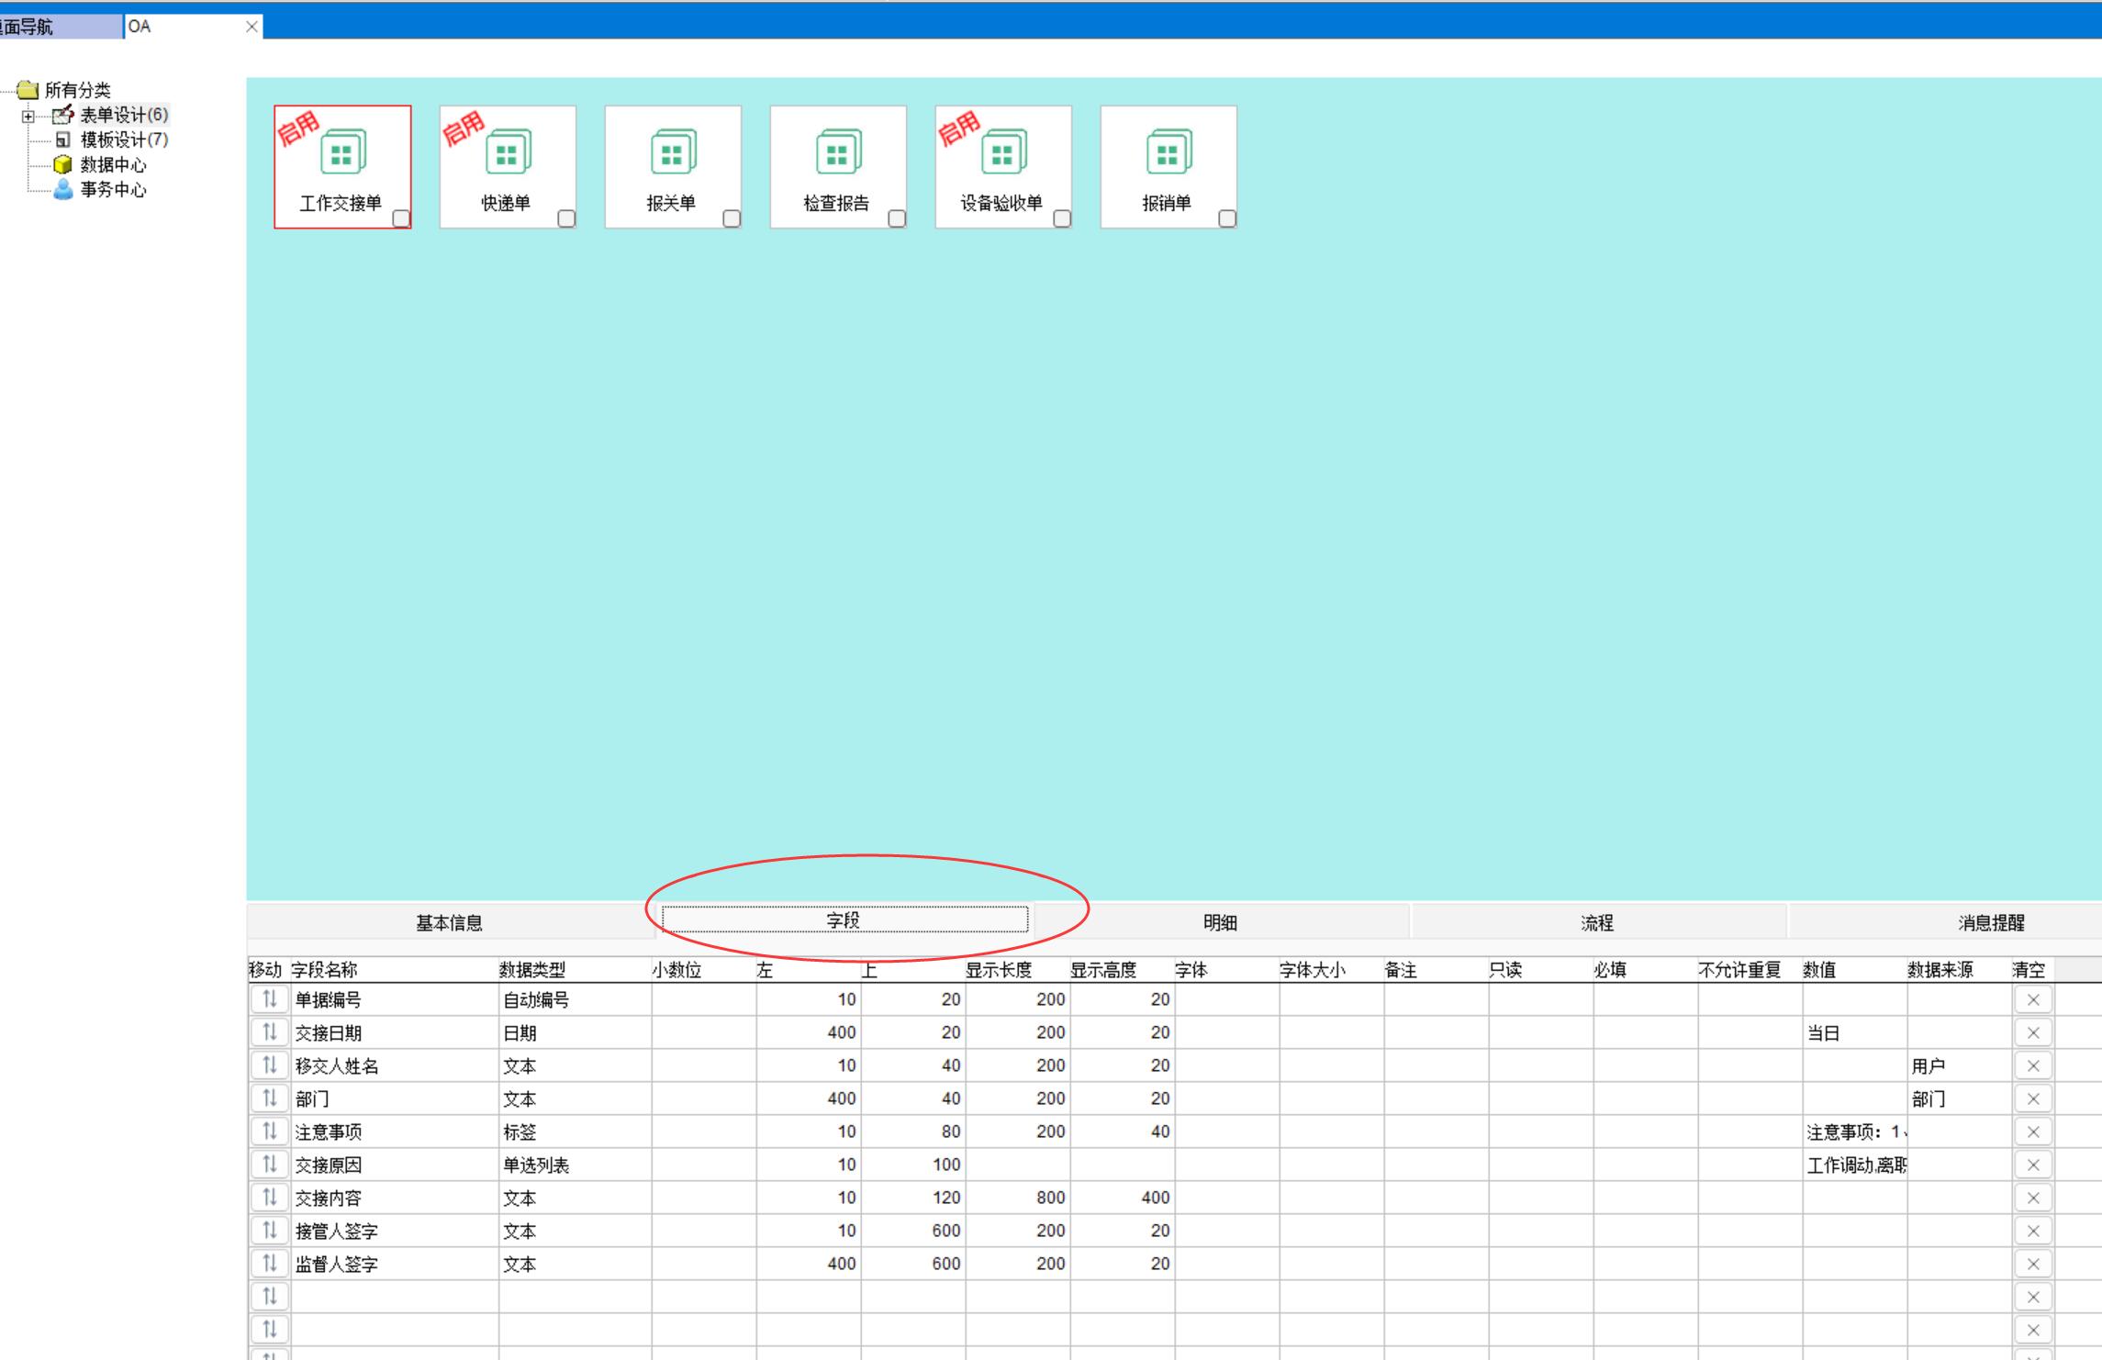Toggle the 报销单 card checkbox
Screen dimensions: 2102x1360
(x=1227, y=218)
